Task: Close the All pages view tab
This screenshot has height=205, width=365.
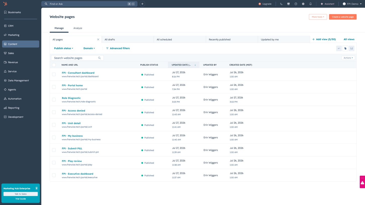Action: point(98,39)
